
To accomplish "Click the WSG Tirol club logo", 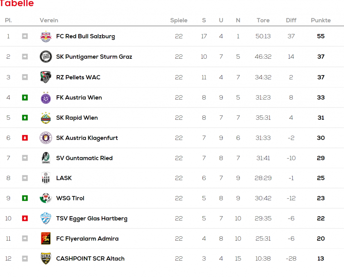I will click(46, 198).
